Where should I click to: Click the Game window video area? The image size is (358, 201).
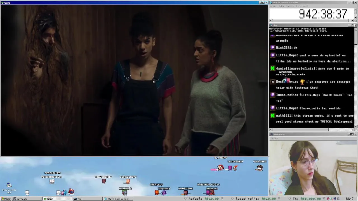(134, 80)
